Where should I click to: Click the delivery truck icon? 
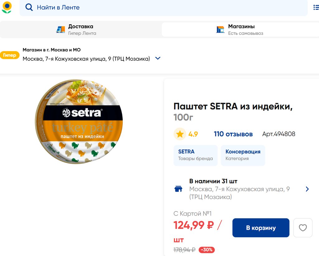[60, 30]
